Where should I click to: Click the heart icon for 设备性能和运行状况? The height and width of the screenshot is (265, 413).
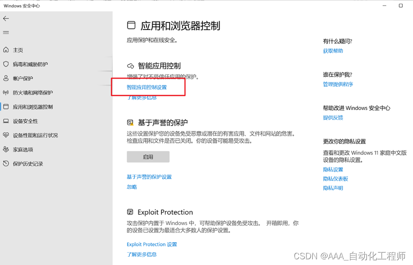point(6,135)
